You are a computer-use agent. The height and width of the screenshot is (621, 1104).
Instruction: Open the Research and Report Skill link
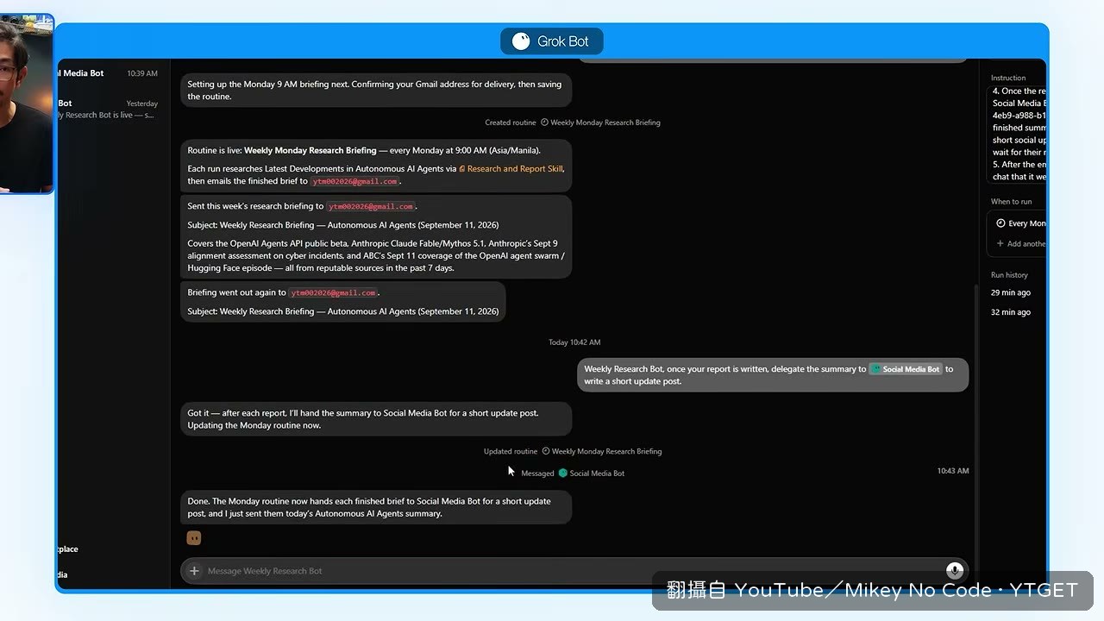pyautogui.click(x=511, y=169)
